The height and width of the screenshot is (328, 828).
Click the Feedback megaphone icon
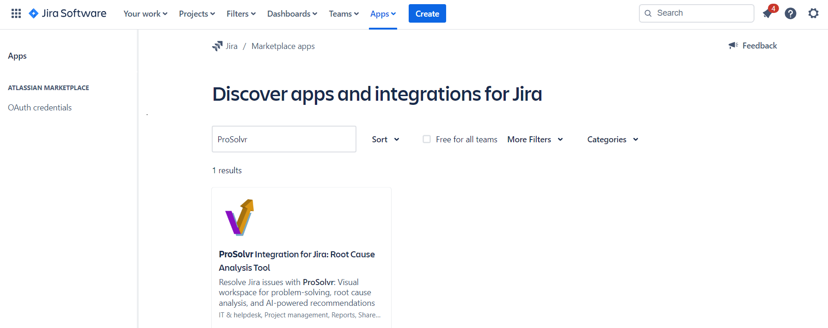tap(733, 45)
